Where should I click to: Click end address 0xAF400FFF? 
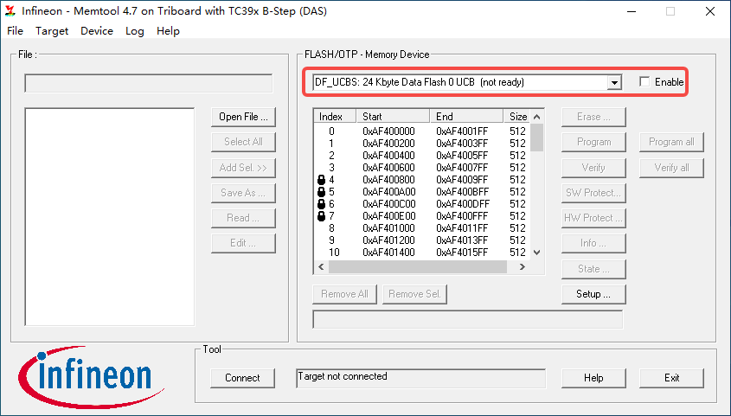point(462,216)
